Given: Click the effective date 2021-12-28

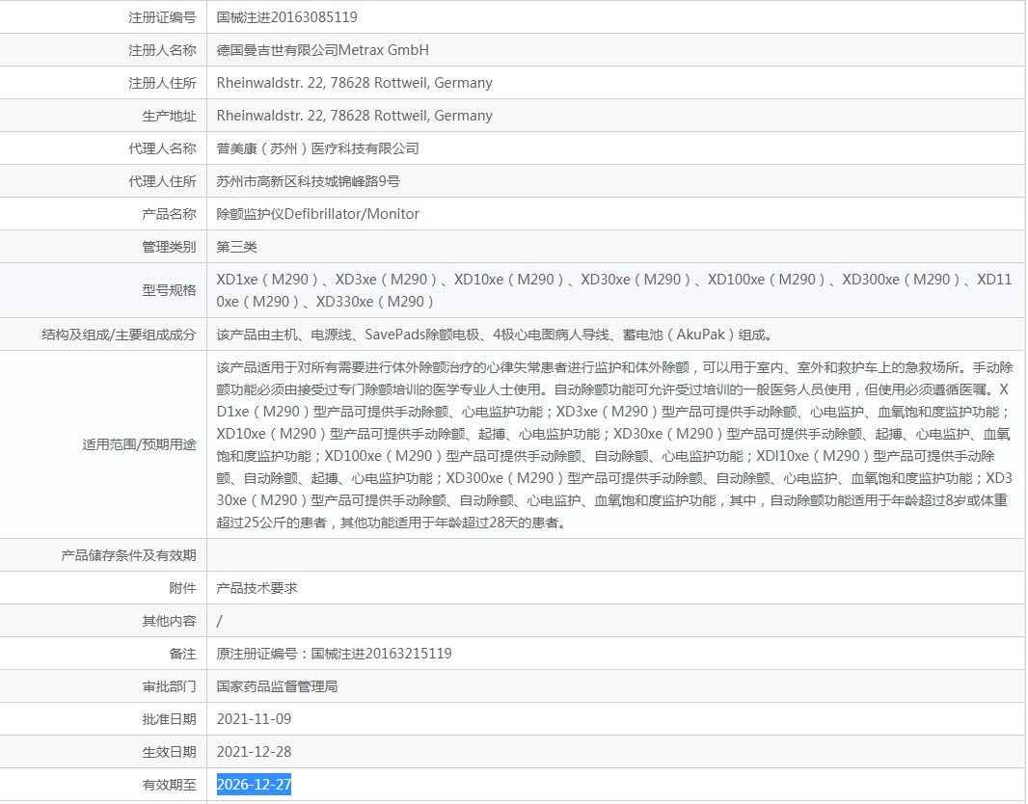Looking at the screenshot, I should (254, 752).
